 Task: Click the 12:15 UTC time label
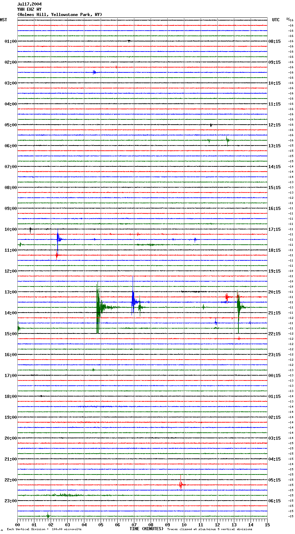(x=275, y=125)
